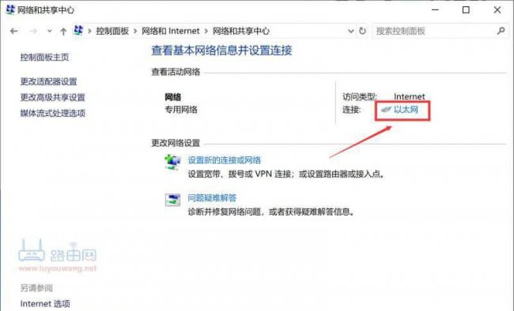Expand chevron after 网络和 Internet breadcrumb
This screenshot has height=311, width=514.
(206, 31)
